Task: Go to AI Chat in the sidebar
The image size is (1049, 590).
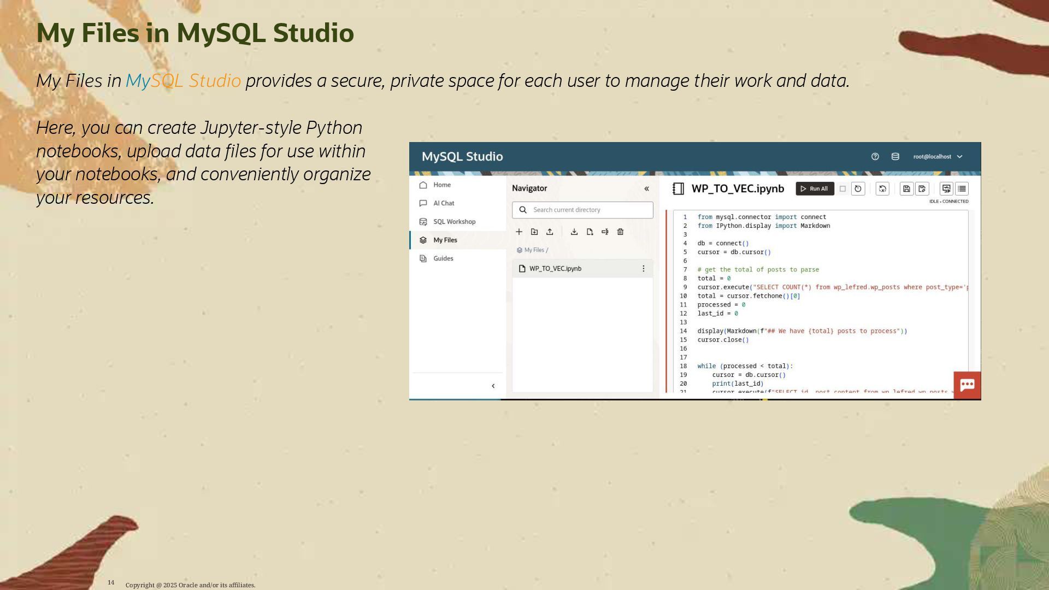Action: tap(443, 203)
